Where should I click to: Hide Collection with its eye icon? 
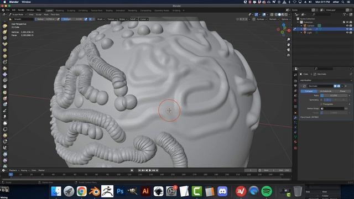(347, 22)
